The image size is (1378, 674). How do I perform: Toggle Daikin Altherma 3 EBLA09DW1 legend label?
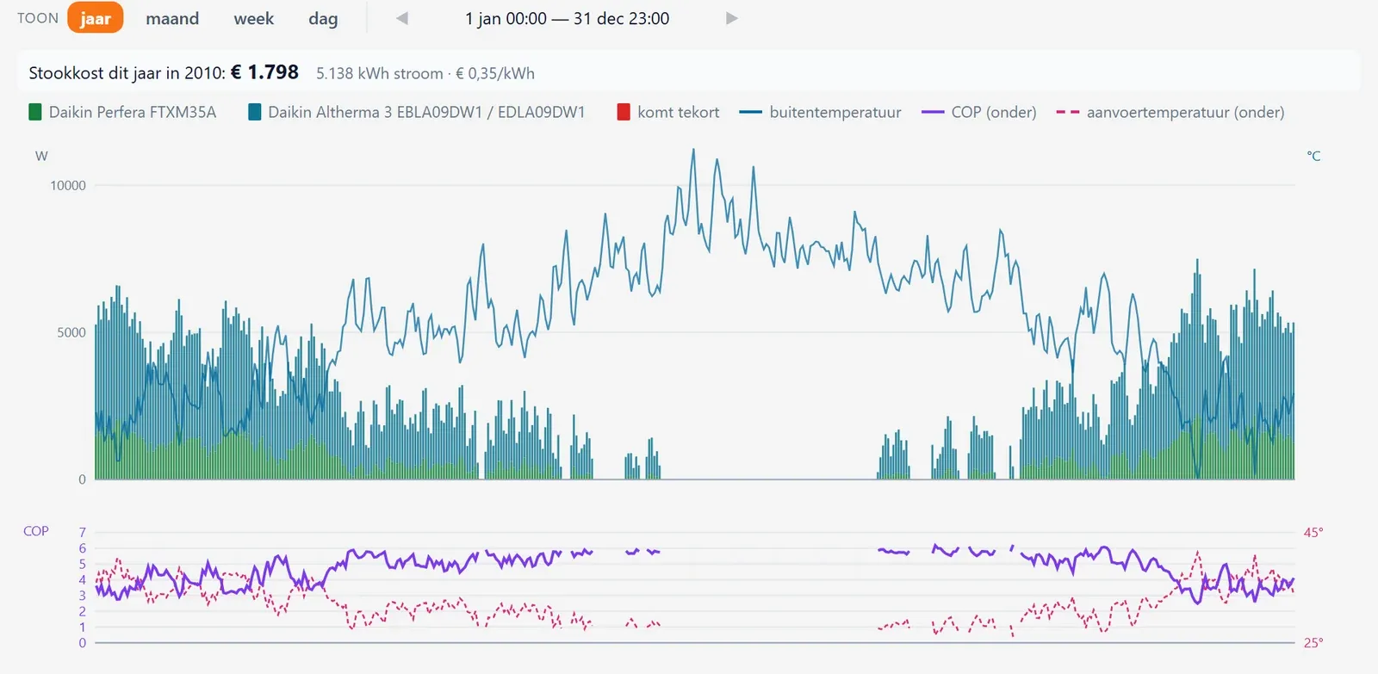[426, 112]
